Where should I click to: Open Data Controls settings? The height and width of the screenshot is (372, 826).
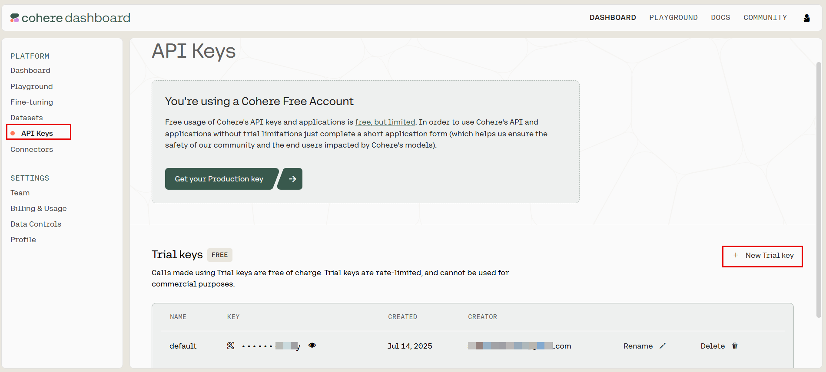[x=36, y=224]
